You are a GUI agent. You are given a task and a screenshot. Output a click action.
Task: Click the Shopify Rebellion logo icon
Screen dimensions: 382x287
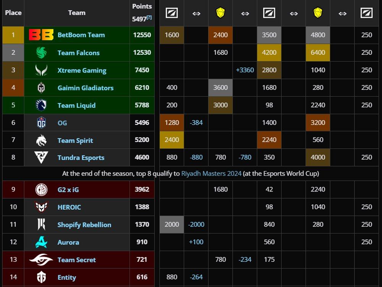(41, 225)
